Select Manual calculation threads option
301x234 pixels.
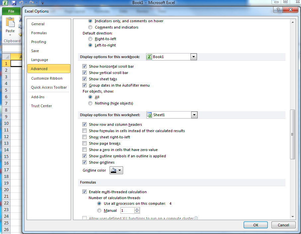99,210
